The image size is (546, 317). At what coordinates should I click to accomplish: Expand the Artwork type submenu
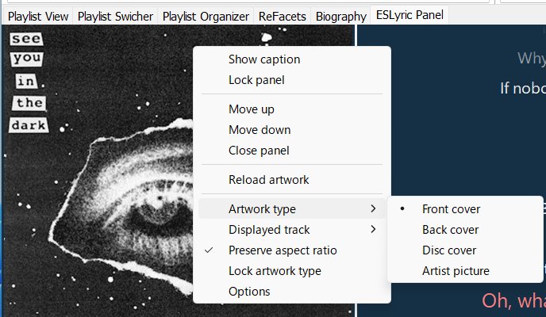[x=292, y=209]
